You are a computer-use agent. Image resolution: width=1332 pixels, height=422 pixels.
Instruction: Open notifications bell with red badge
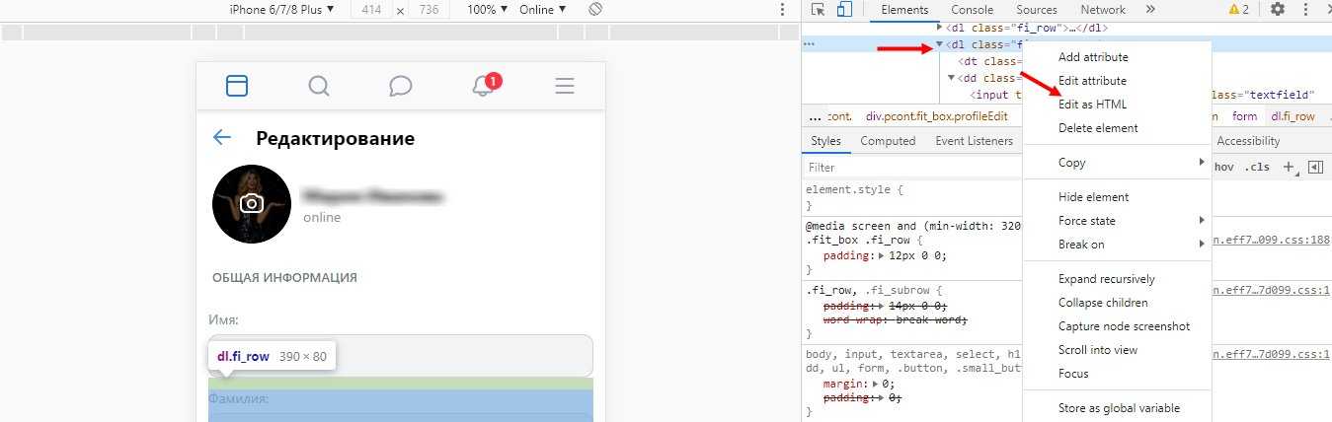[x=483, y=86]
